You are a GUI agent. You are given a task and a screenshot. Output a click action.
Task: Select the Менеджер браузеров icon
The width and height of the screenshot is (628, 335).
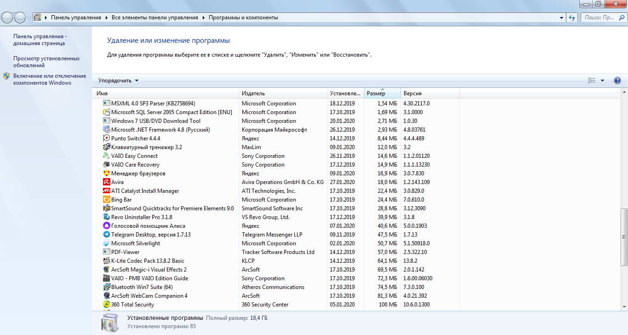[x=107, y=173]
